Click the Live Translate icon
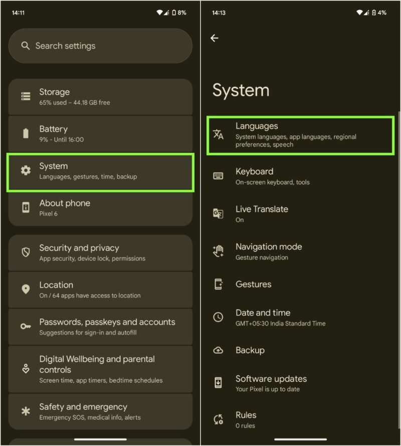Image resolution: width=401 pixels, height=446 pixels. coord(219,213)
